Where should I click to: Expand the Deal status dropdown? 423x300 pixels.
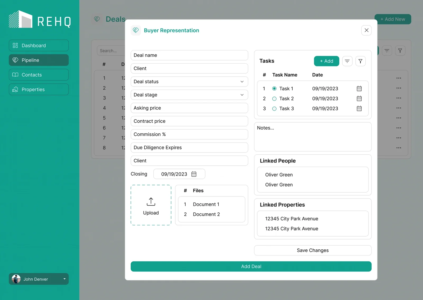pyautogui.click(x=189, y=82)
